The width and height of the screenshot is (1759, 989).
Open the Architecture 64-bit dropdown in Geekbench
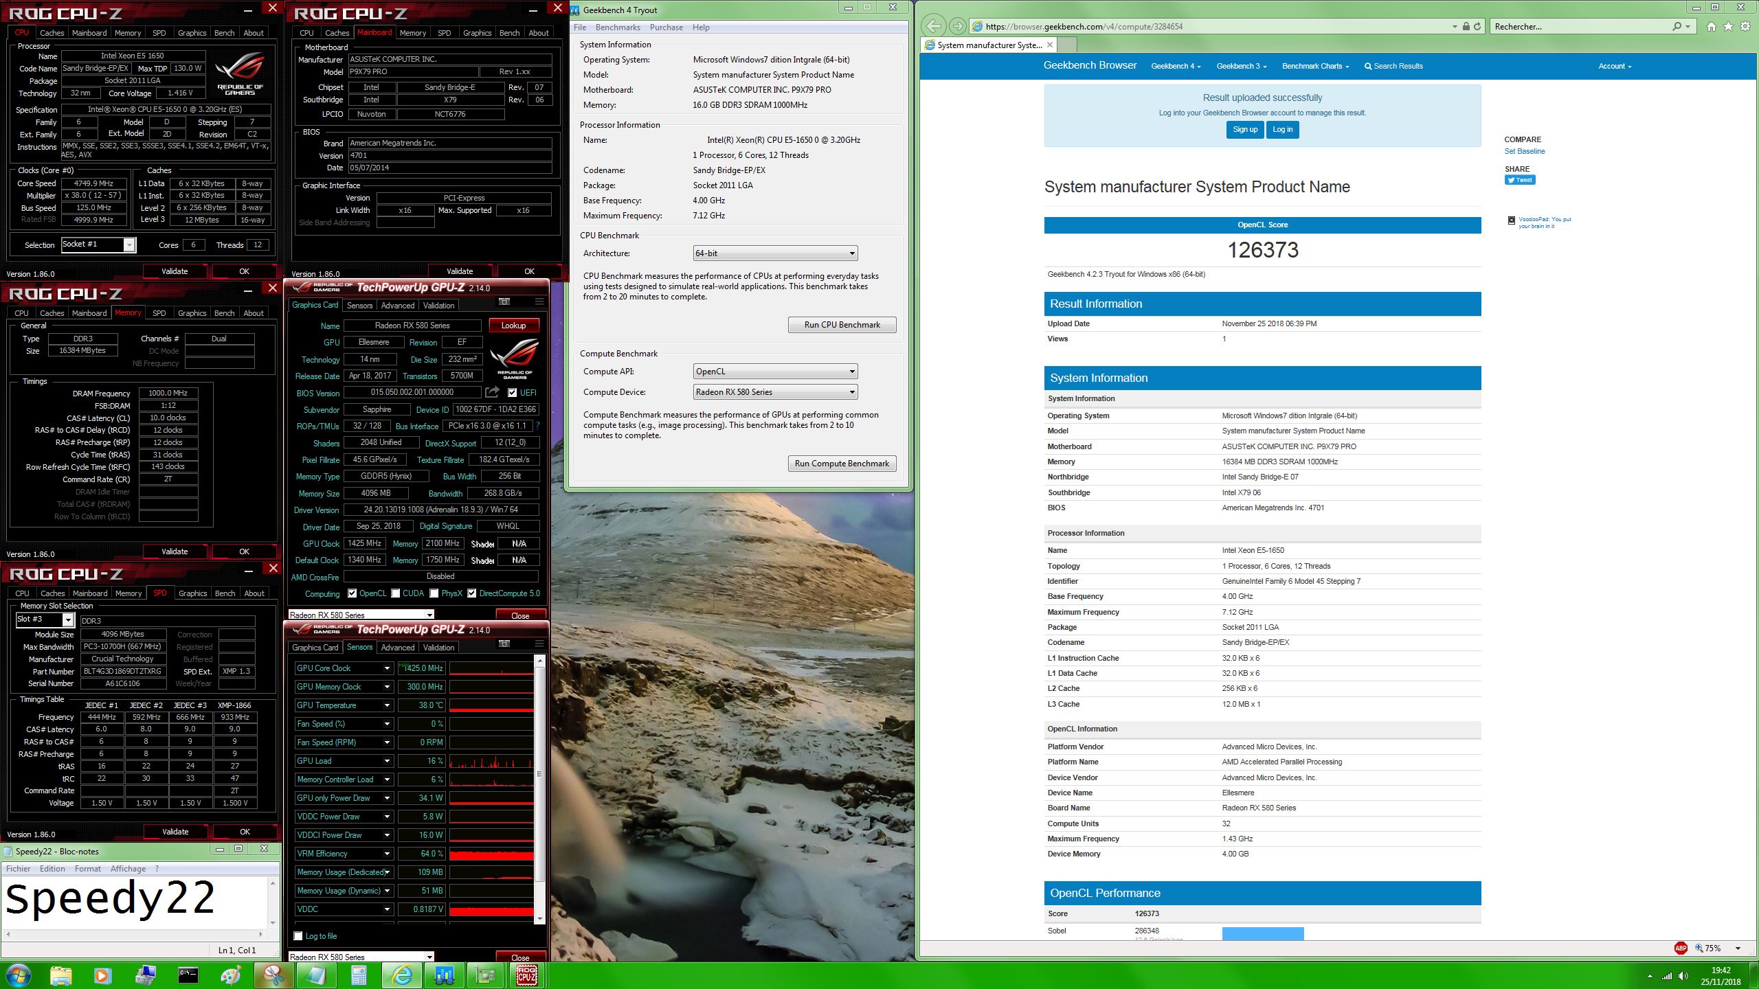pos(775,253)
